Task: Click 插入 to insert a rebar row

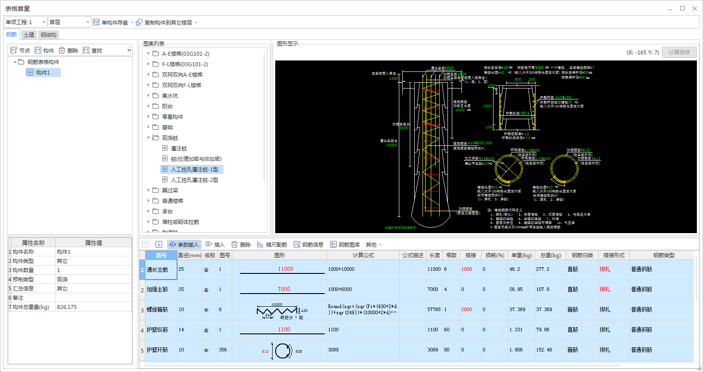Action: pos(215,244)
